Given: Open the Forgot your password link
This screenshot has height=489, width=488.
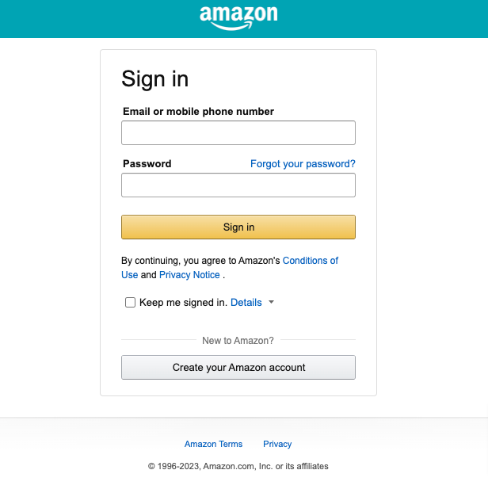Looking at the screenshot, I should [x=303, y=164].
